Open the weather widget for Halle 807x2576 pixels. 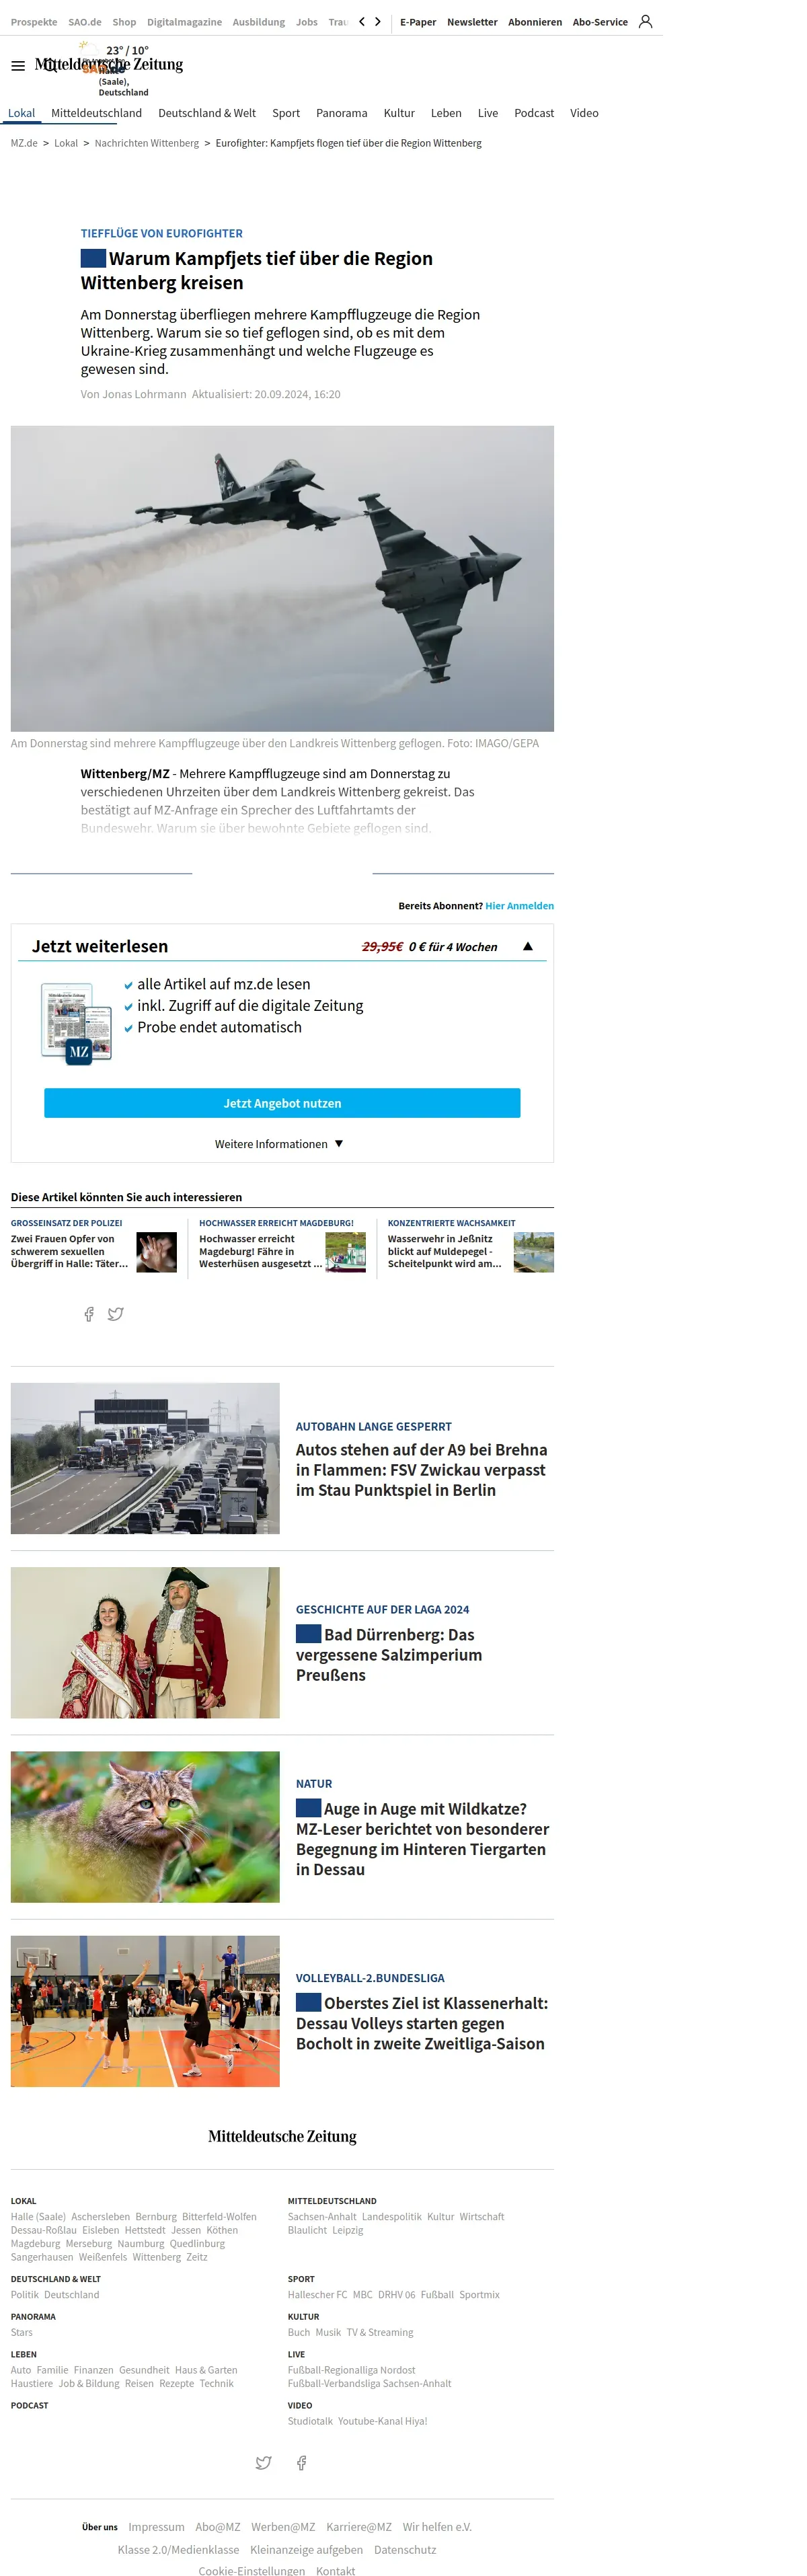[114, 69]
